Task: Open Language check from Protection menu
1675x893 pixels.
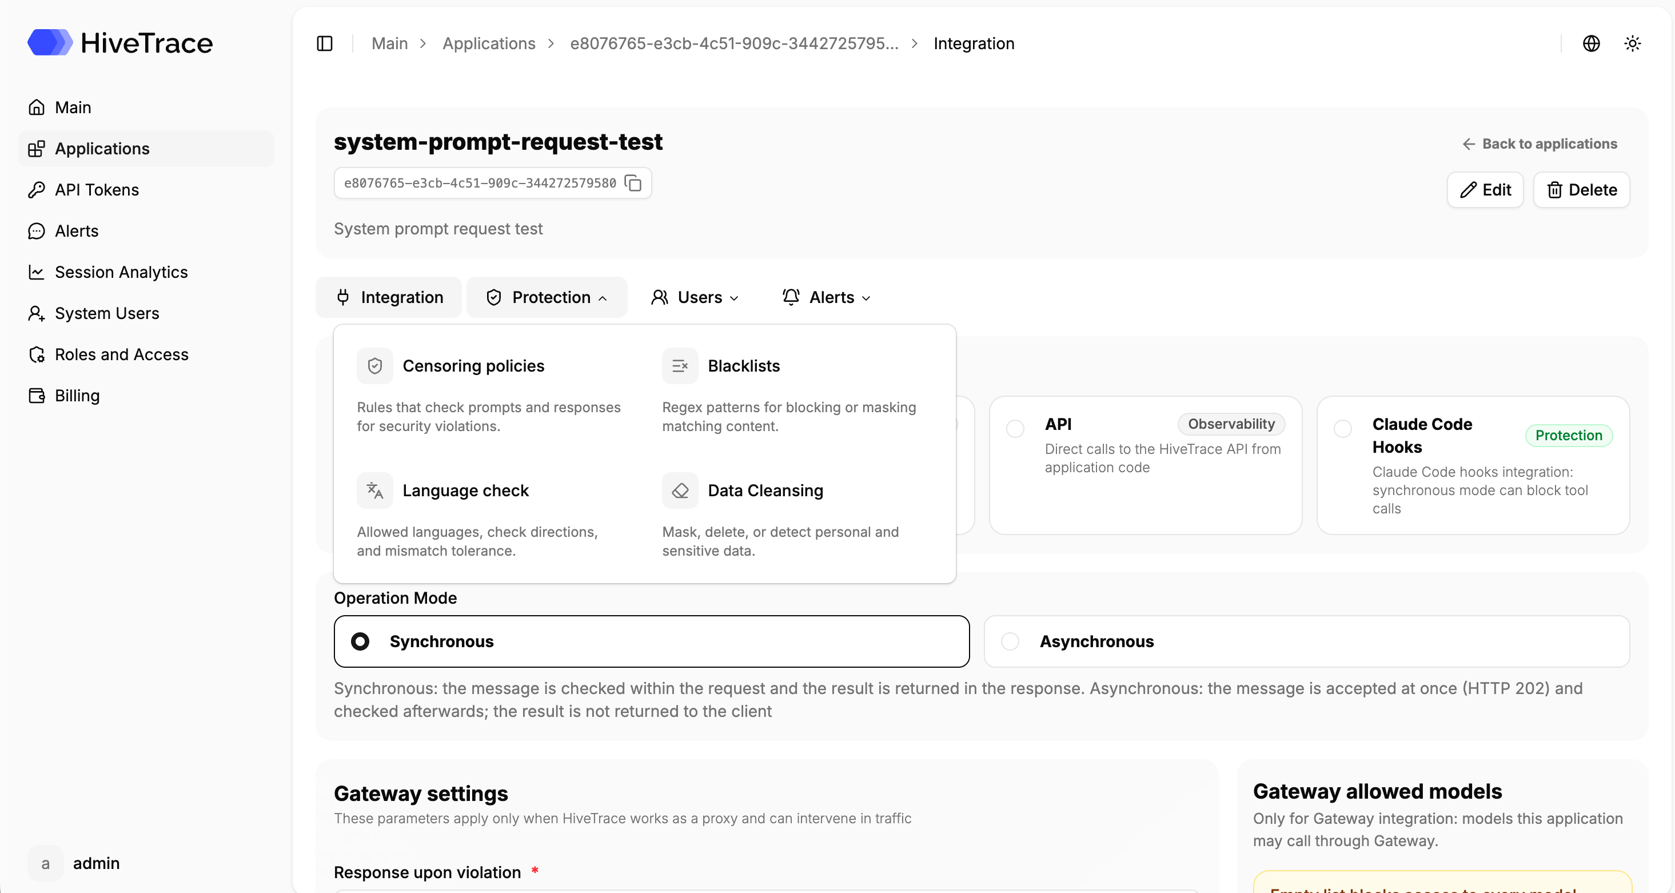Action: (493, 516)
